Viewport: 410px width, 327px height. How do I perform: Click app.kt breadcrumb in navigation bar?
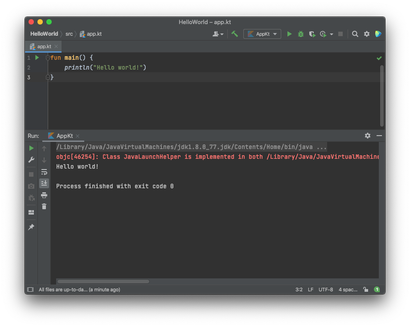coord(90,34)
